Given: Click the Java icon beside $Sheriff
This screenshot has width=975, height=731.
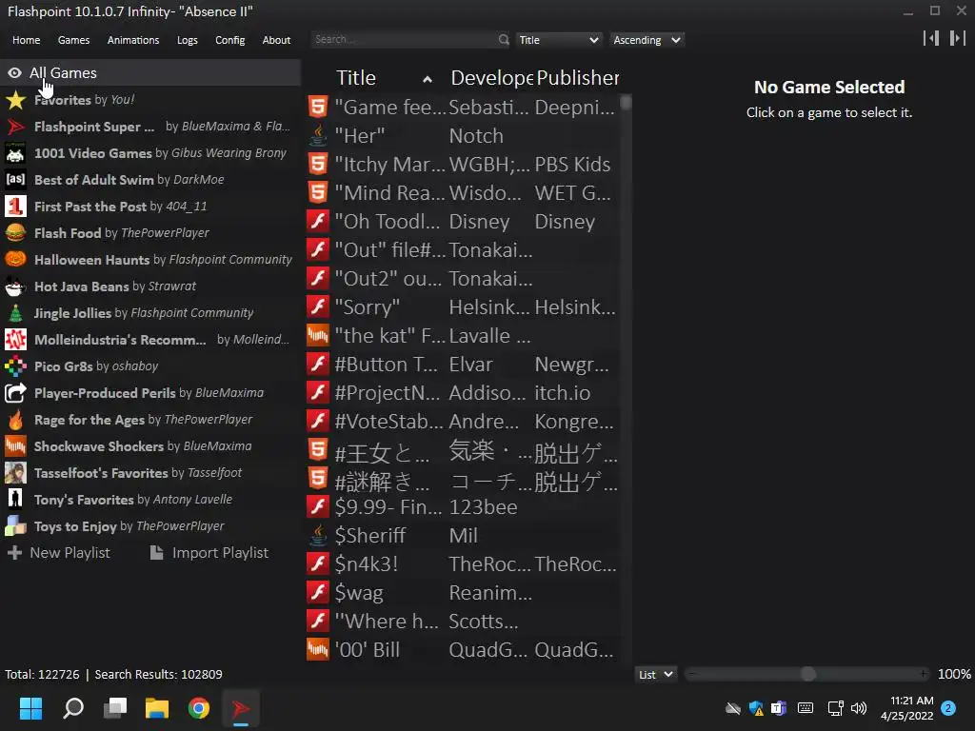Looking at the screenshot, I should coord(318,535).
